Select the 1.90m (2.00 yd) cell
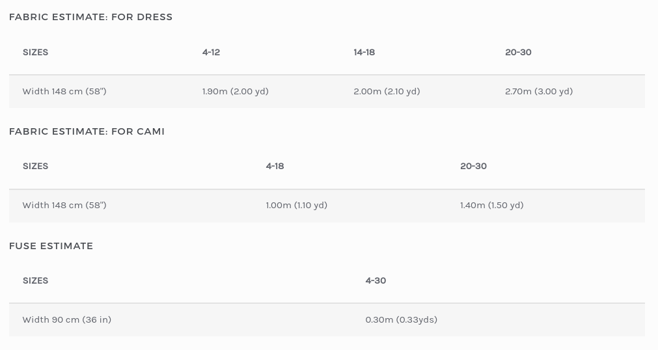The image size is (658, 350). 235,91
